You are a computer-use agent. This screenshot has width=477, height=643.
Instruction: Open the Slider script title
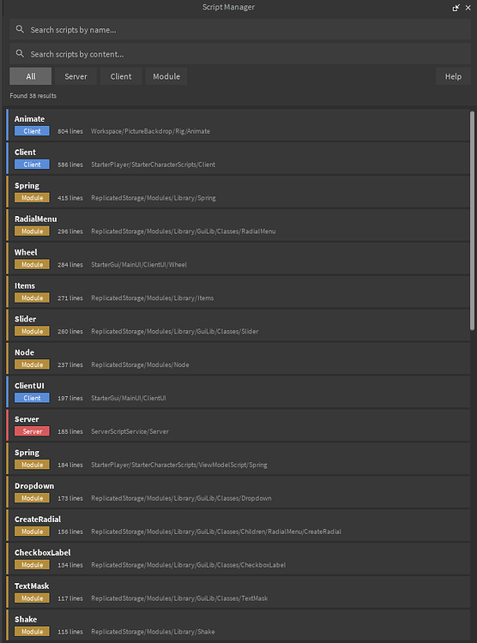[x=26, y=319]
